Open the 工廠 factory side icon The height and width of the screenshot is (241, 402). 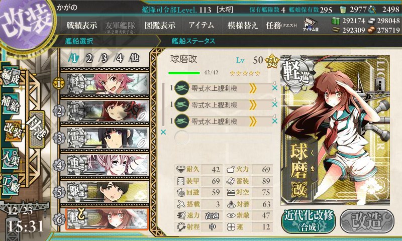11,185
